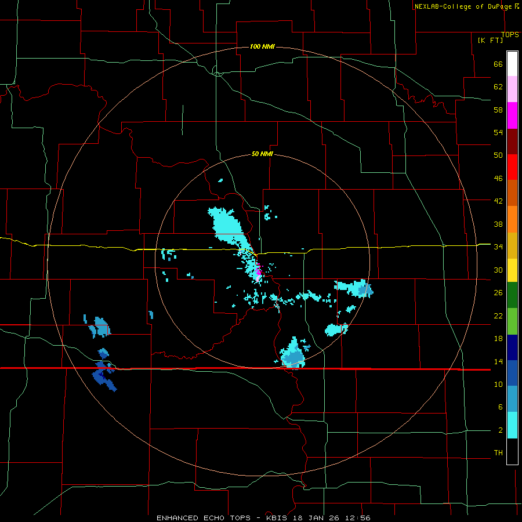Image resolution: width=522 pixels, height=522 pixels.
Task: Select the light blue legend swatch
Action: click(512, 399)
